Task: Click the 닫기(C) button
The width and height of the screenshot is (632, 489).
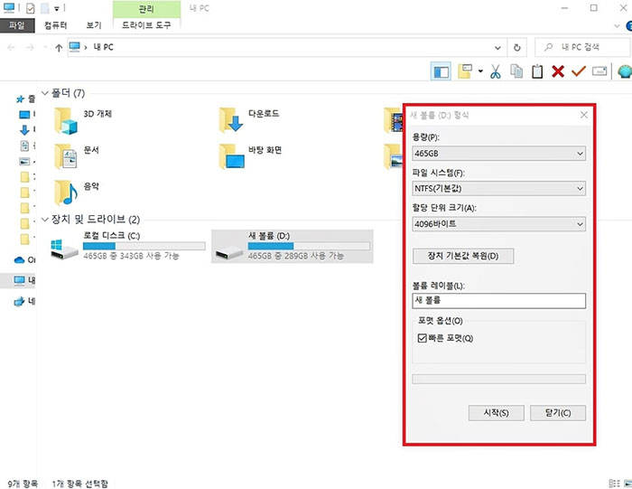Action: coord(558,413)
